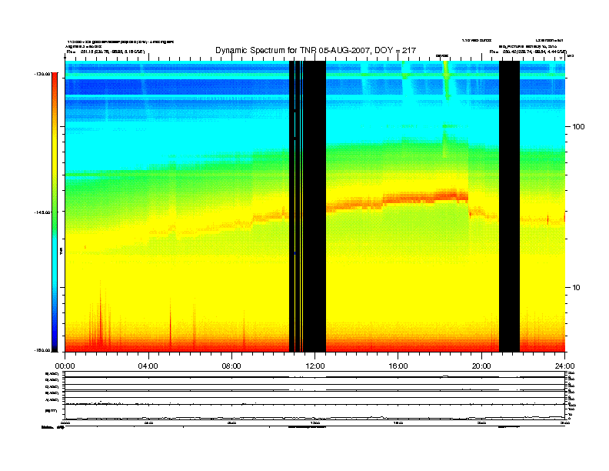Click the "00:00" time axis label
The image size is (609, 471).
(65, 366)
